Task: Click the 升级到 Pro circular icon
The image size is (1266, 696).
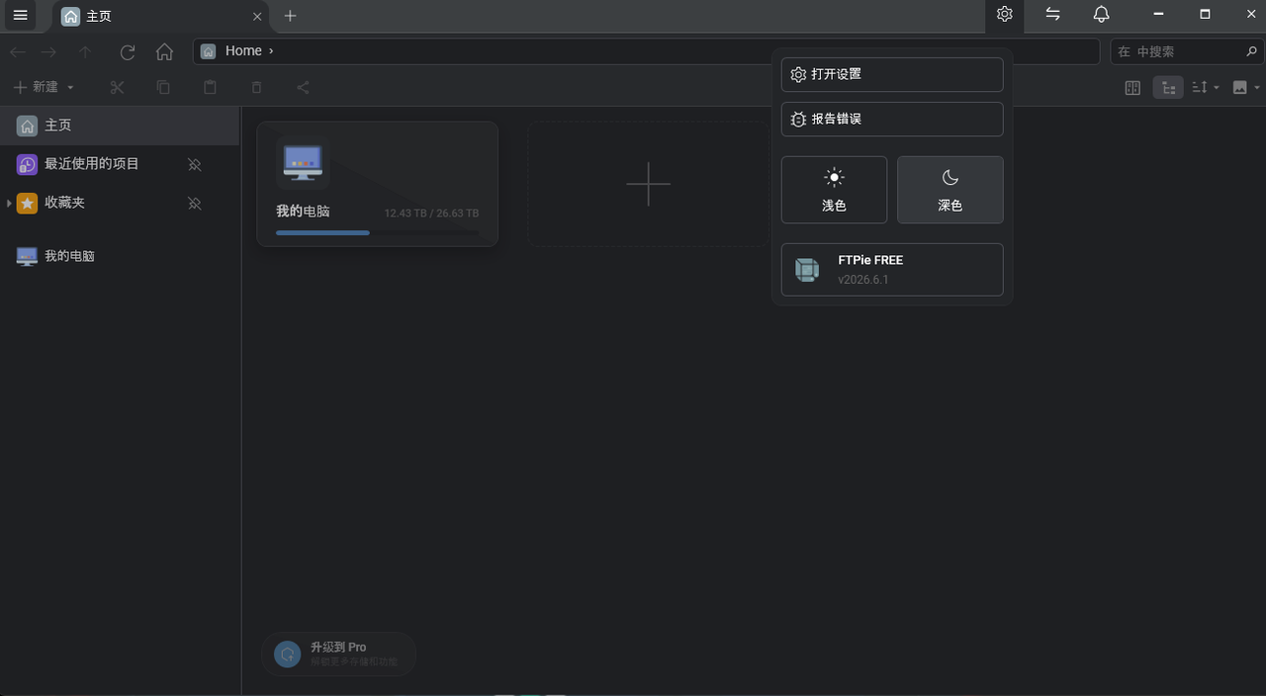Action: [288, 653]
